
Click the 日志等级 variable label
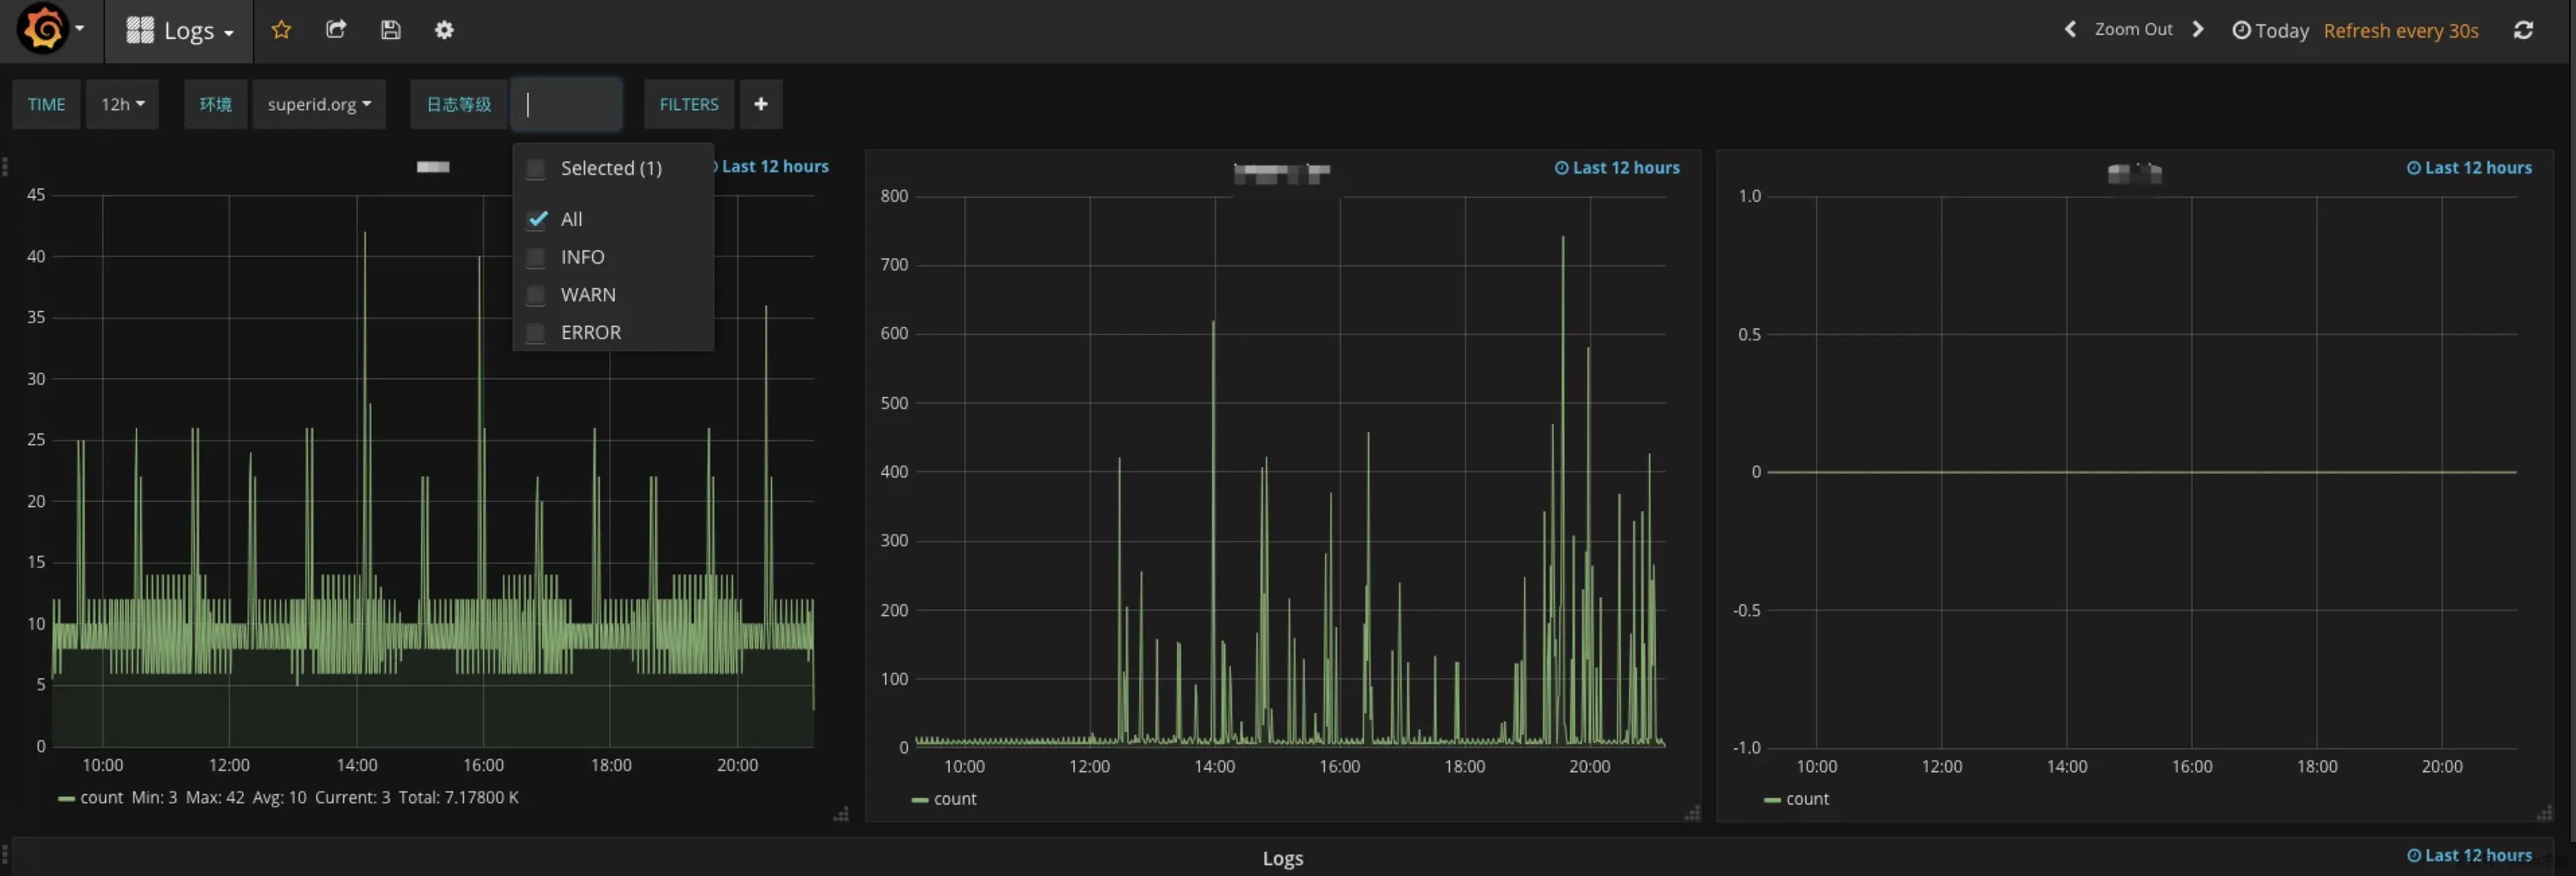pyautogui.click(x=458, y=104)
